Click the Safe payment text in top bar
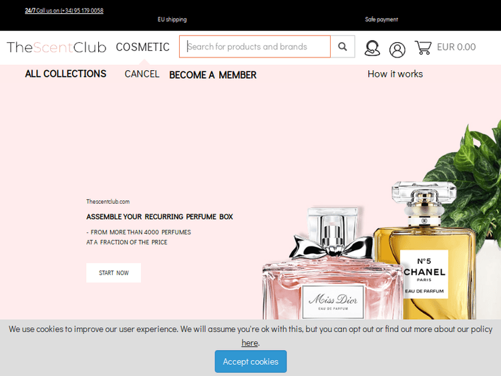This screenshot has width=501, height=376. pyautogui.click(x=381, y=19)
